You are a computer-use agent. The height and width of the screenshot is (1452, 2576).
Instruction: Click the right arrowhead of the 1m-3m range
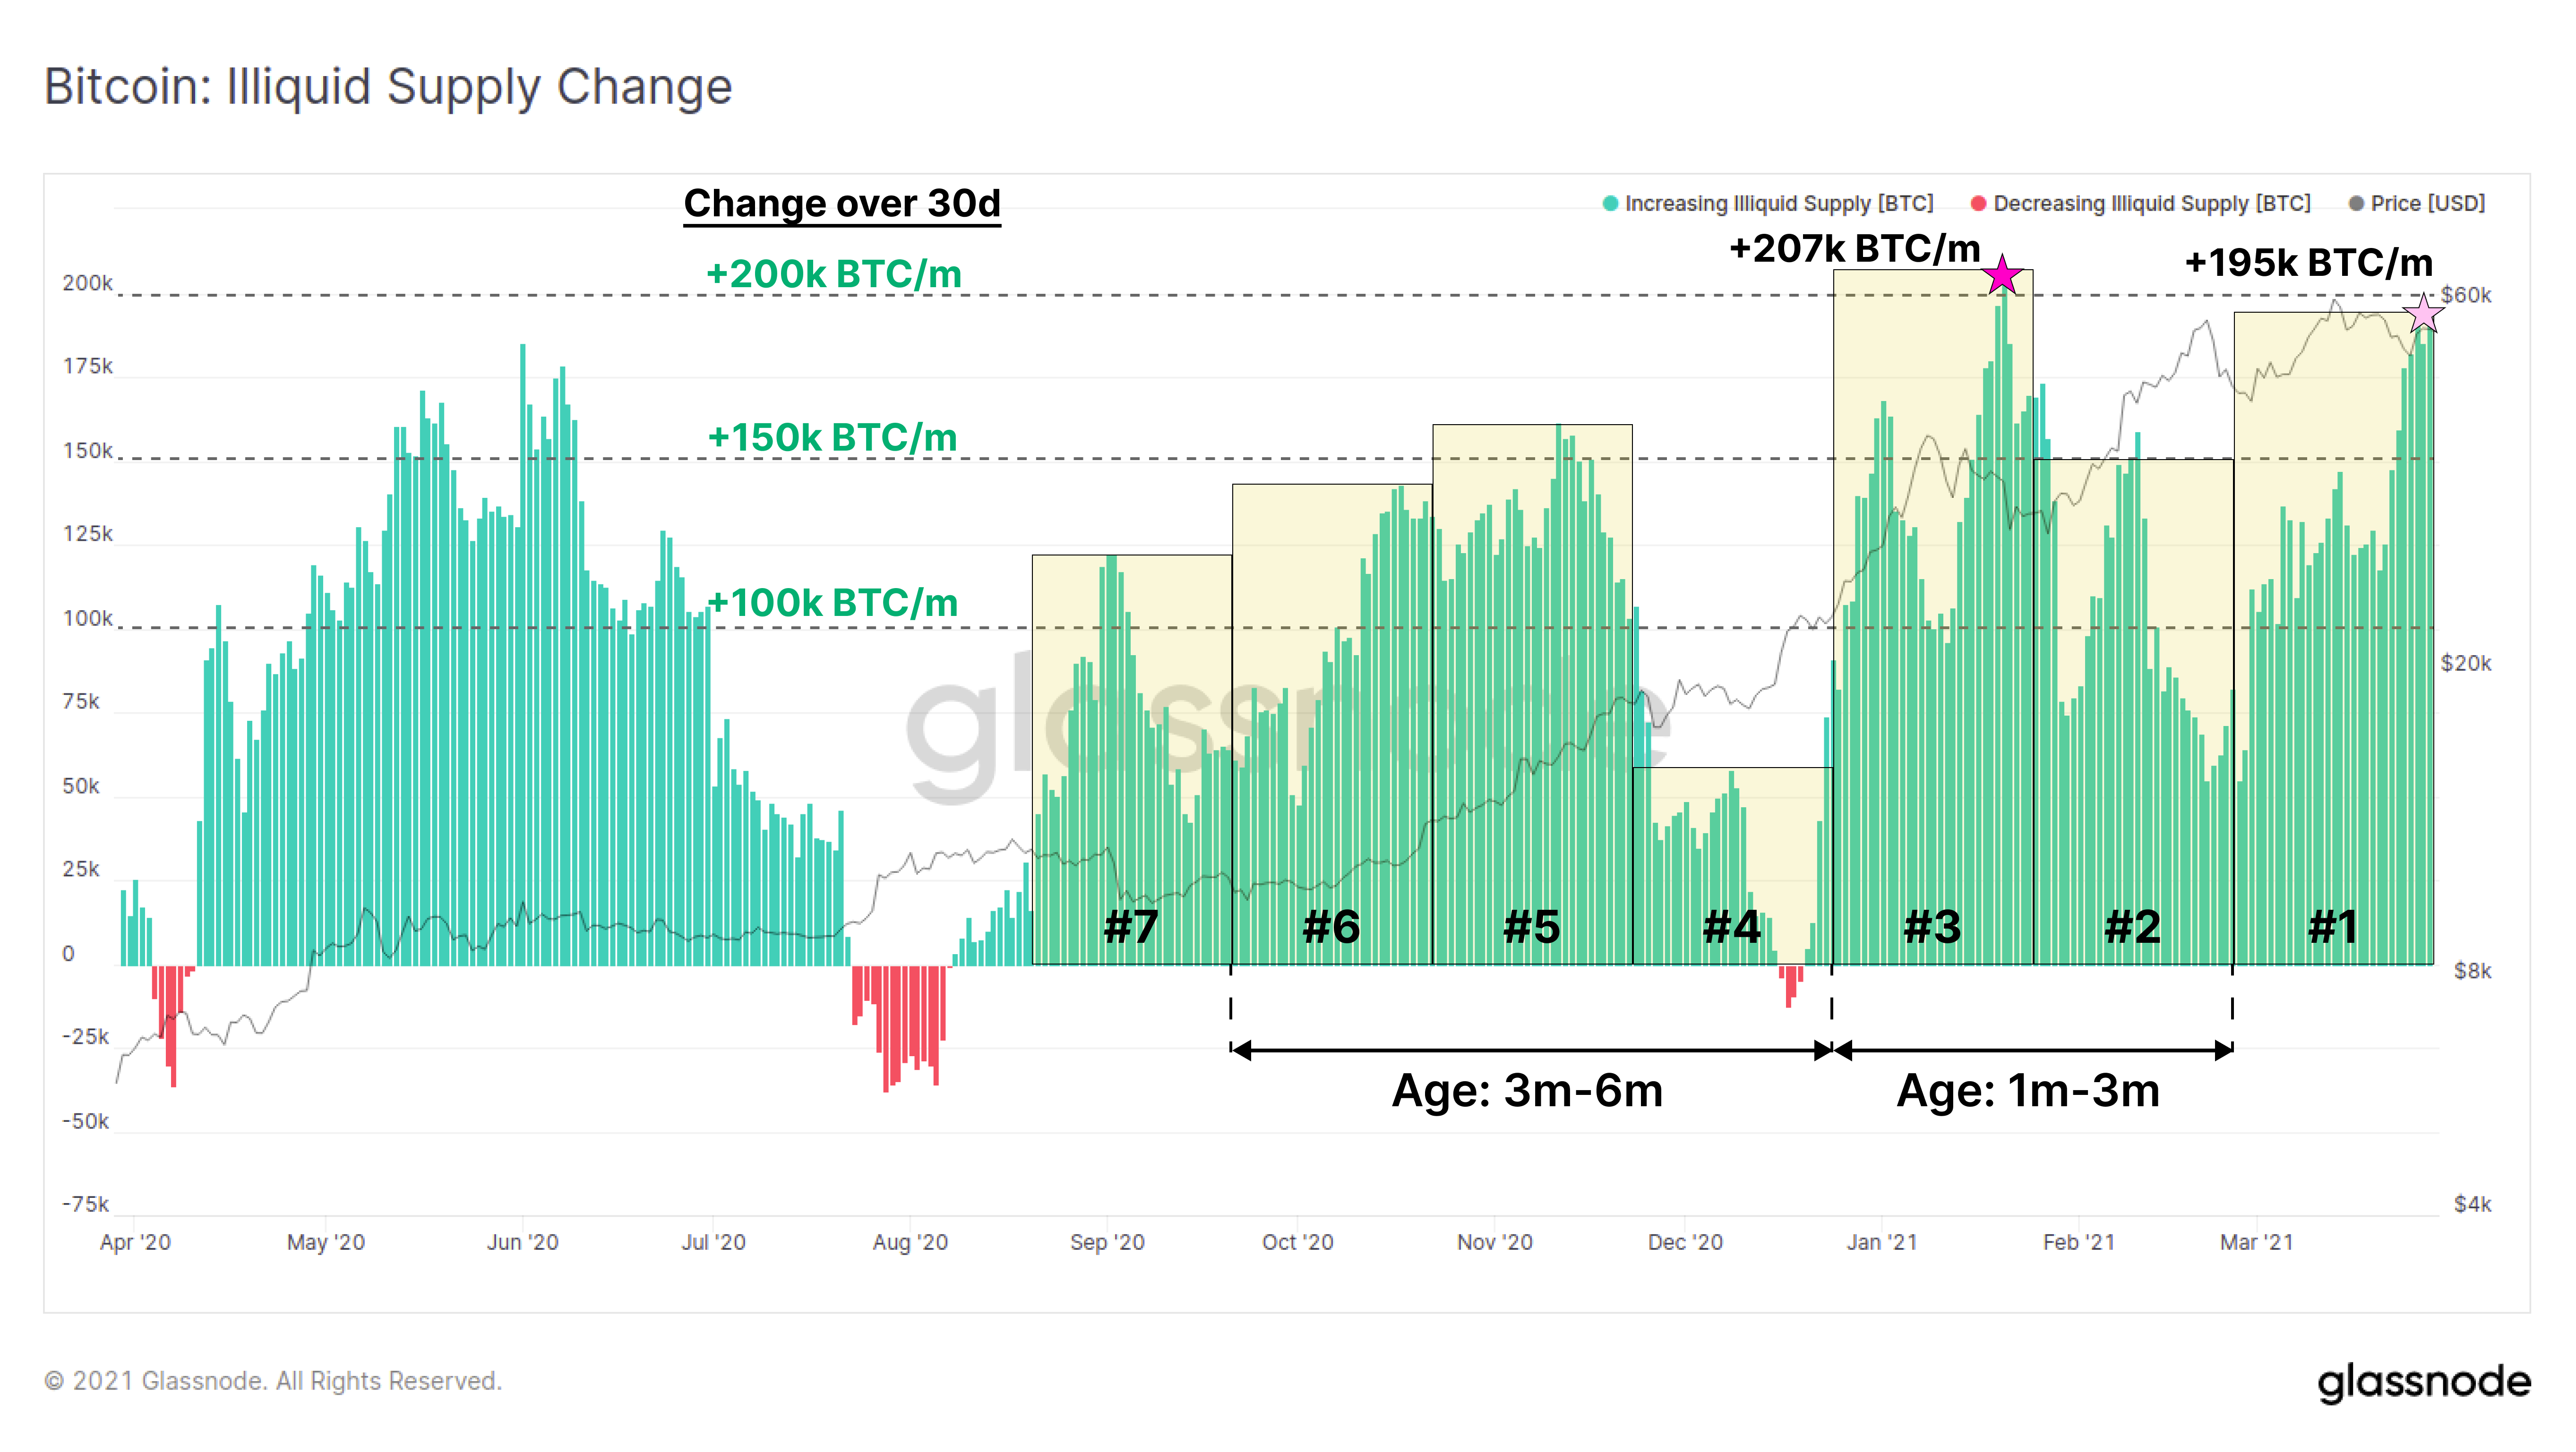pyautogui.click(x=2222, y=1050)
